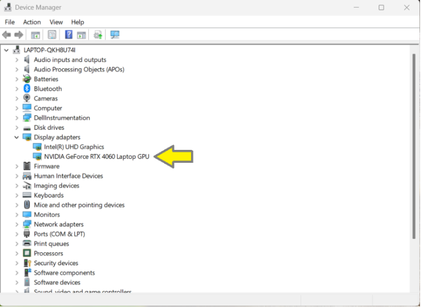Click the Cameras category icon

27,98
